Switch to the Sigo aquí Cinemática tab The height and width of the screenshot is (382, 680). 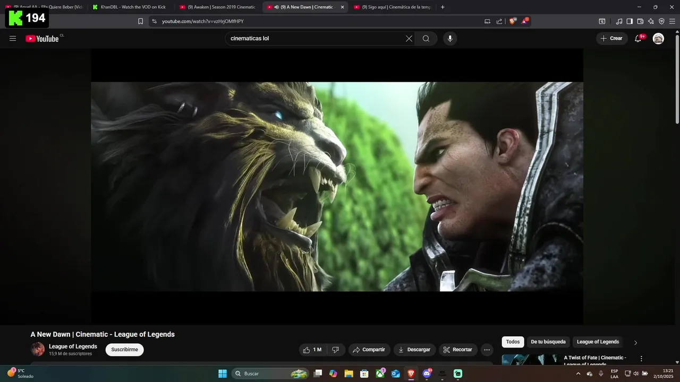point(392,7)
